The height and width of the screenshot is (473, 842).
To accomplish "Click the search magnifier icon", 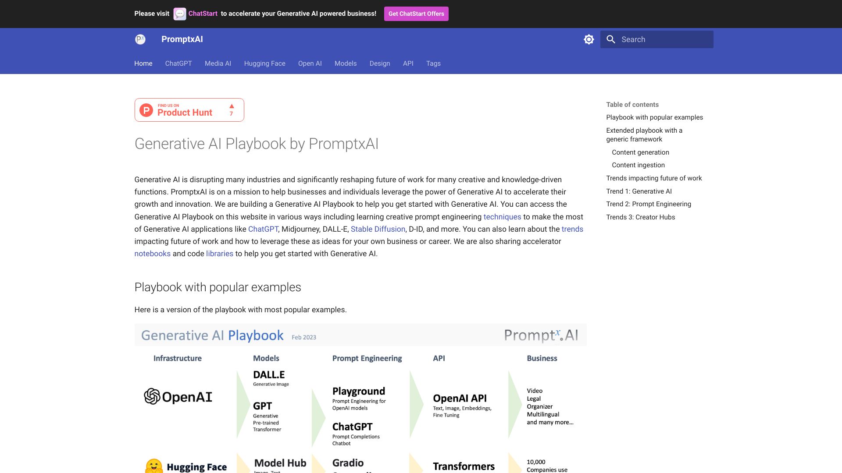I will [x=611, y=39].
